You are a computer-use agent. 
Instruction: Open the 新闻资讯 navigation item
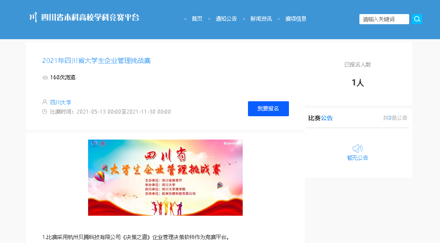(261, 19)
